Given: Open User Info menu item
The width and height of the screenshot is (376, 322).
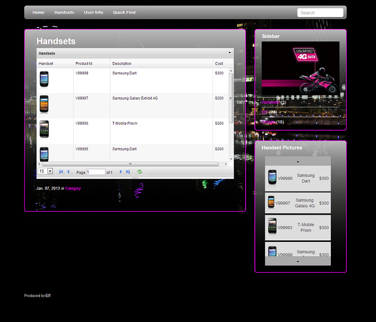Looking at the screenshot, I should coord(93,12).
